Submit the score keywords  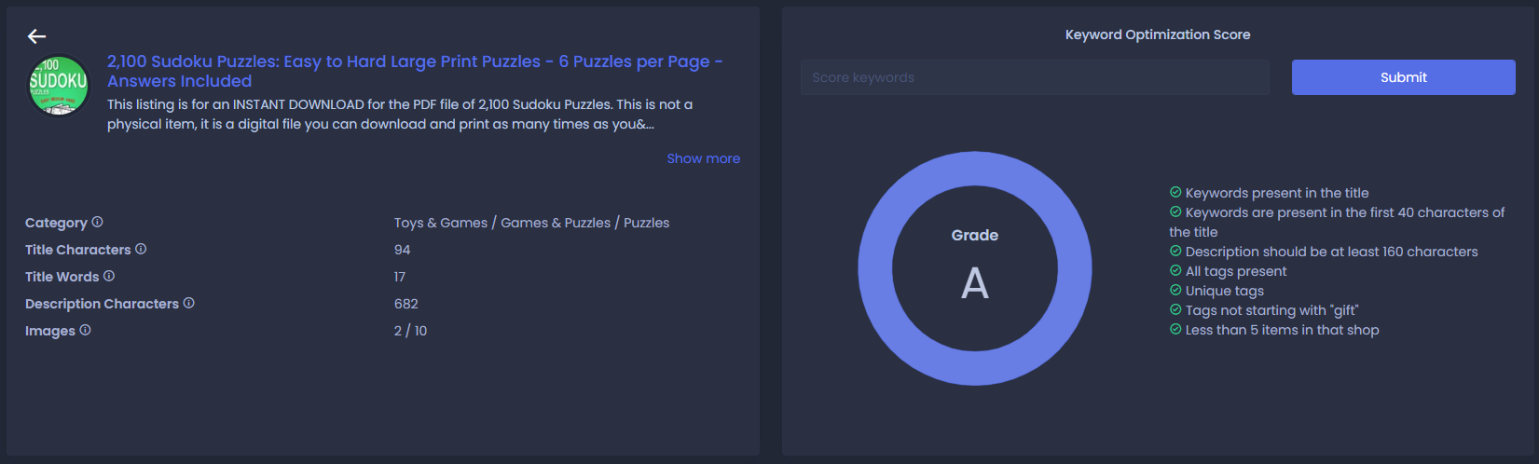tap(1403, 77)
